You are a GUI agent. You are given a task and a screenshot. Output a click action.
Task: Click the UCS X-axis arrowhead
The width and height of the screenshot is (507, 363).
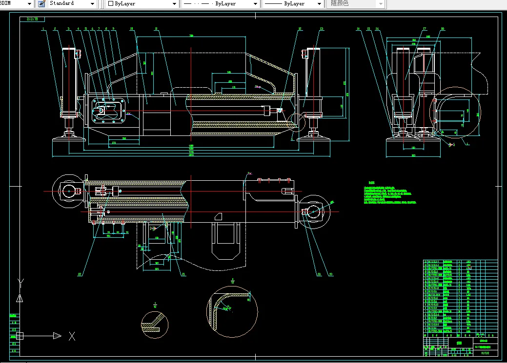pos(57,336)
